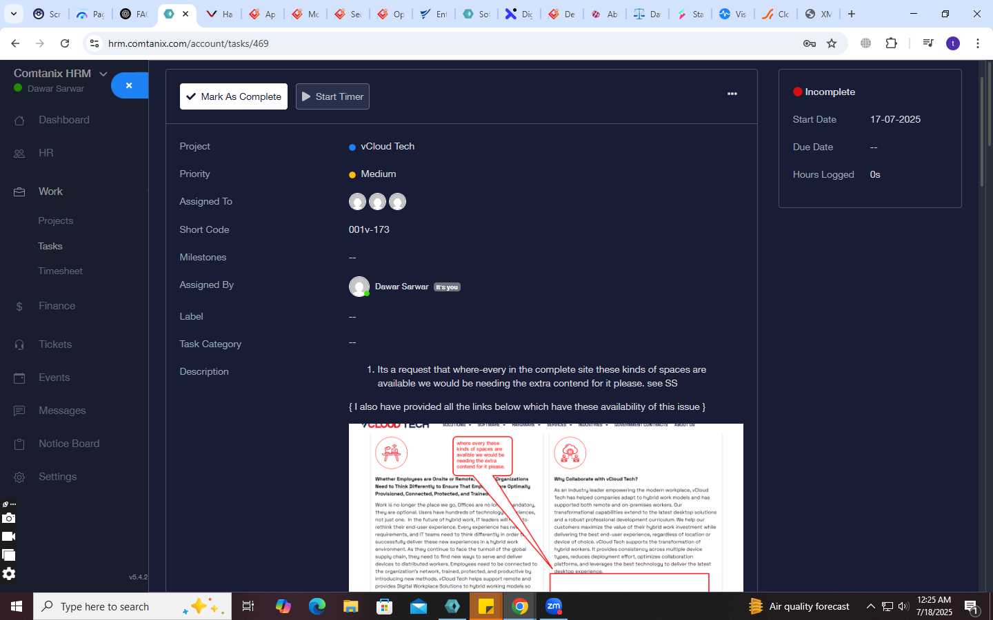Click the Hours Logged value 0s
Screen dimensions: 993x620
(x=875, y=175)
